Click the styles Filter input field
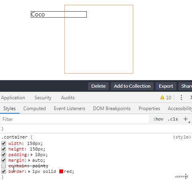Screen dimensions: 192x181 click(75, 119)
